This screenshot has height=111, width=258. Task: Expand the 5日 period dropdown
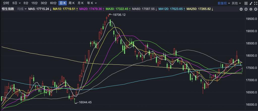click(x=16, y=3)
